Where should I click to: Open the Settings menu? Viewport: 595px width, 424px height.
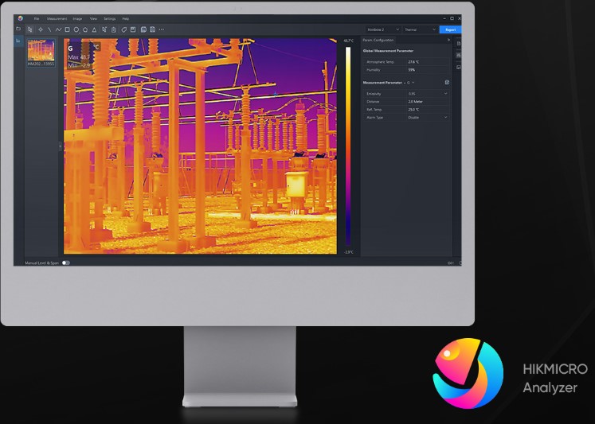pos(109,18)
